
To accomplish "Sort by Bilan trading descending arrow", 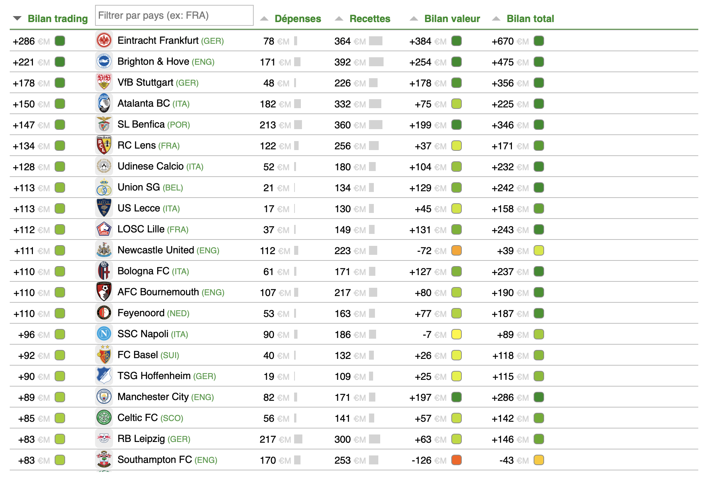I will 17,18.
